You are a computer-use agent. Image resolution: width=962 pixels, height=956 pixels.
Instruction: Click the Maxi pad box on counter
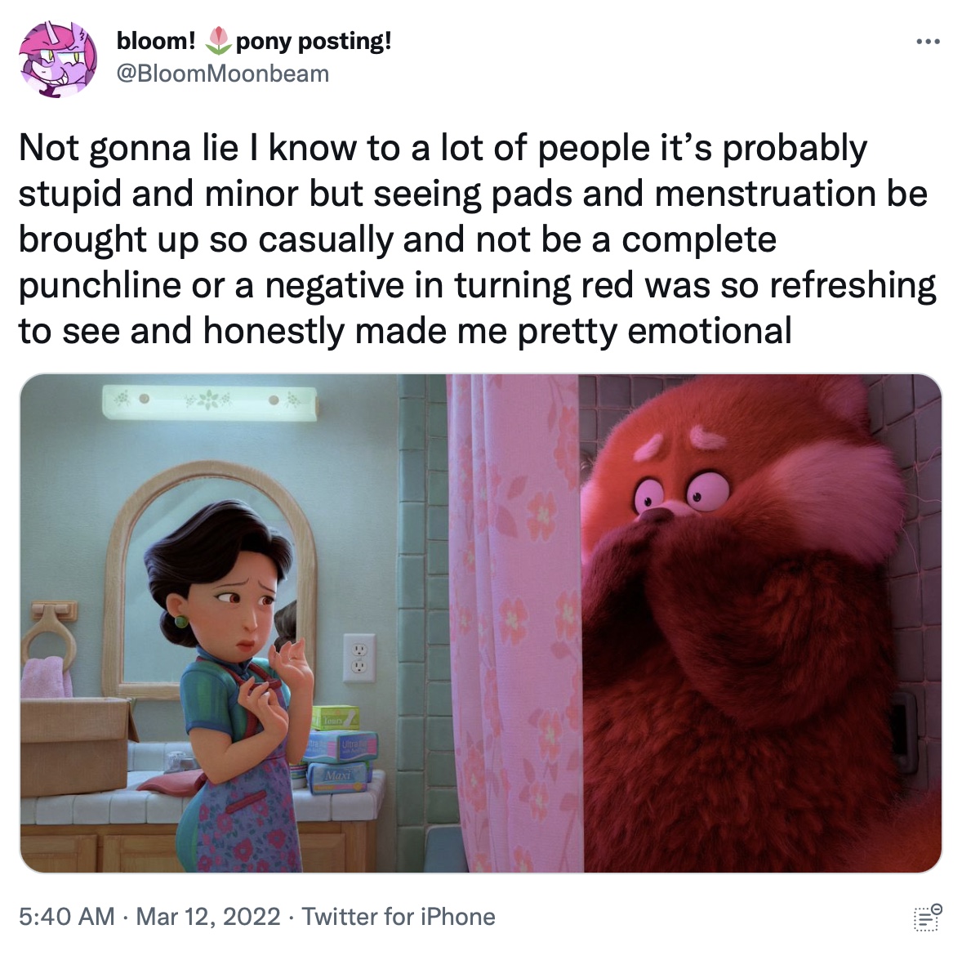tap(339, 777)
